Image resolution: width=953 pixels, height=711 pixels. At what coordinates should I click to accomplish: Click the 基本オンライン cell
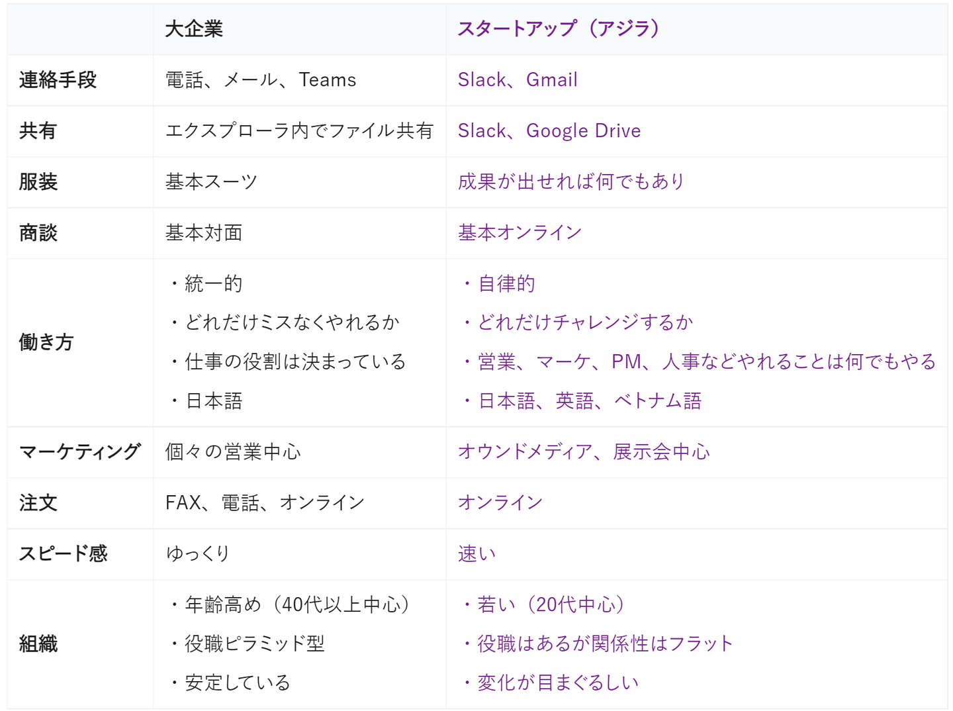[x=520, y=233]
